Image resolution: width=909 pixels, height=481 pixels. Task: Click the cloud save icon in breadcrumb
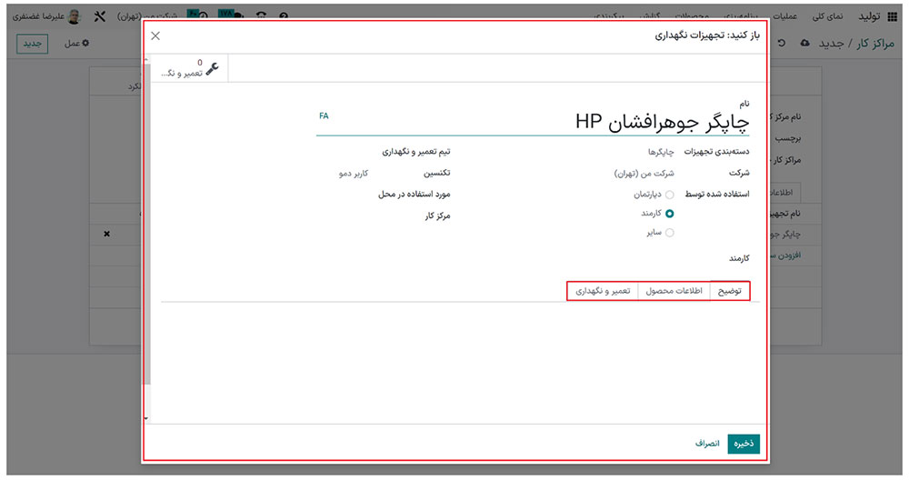804,44
